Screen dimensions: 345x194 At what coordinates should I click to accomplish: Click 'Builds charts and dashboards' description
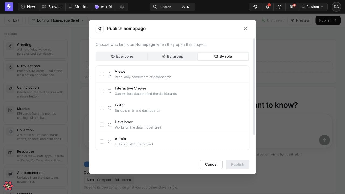click(137, 110)
